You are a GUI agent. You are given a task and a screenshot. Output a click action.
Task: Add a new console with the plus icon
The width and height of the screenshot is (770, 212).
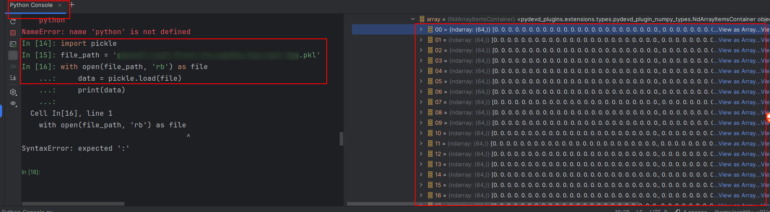click(72, 5)
